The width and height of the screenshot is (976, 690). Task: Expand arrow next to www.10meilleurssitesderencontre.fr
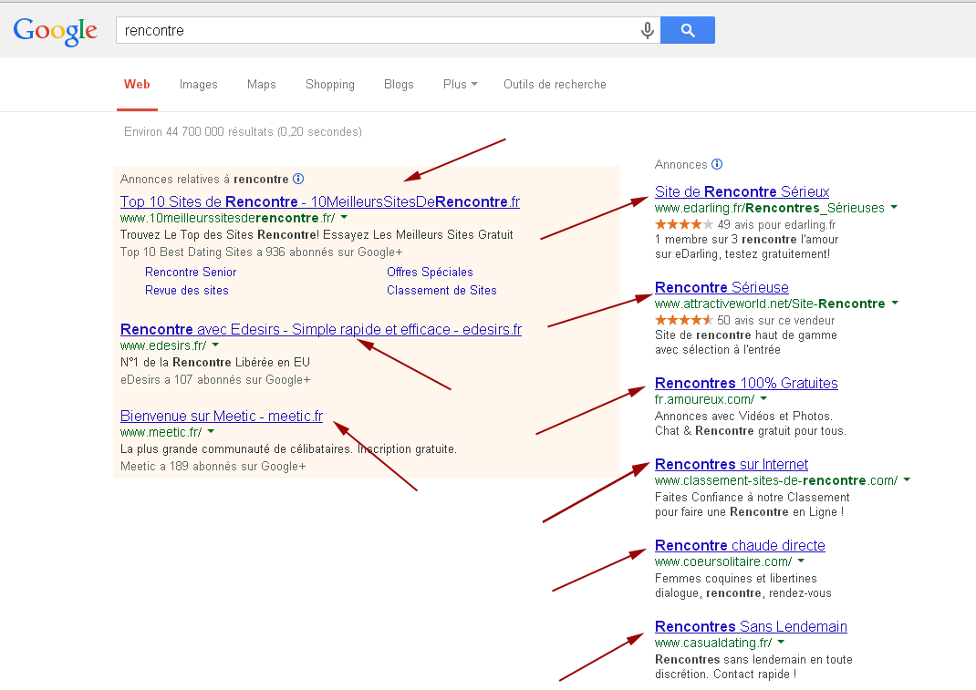[x=345, y=218]
